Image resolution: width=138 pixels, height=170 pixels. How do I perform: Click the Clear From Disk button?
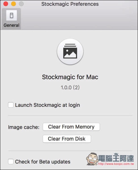point(67,139)
